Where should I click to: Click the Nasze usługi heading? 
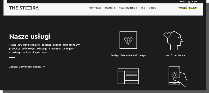[x=30, y=37]
